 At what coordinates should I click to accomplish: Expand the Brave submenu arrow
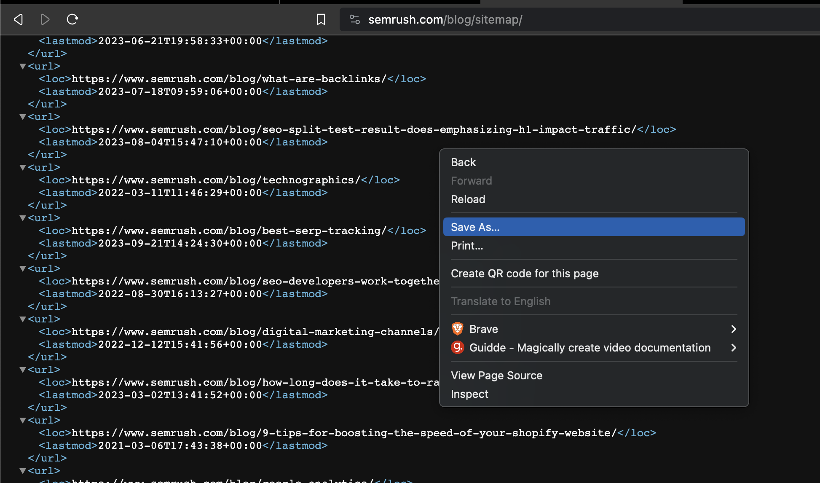(x=734, y=329)
